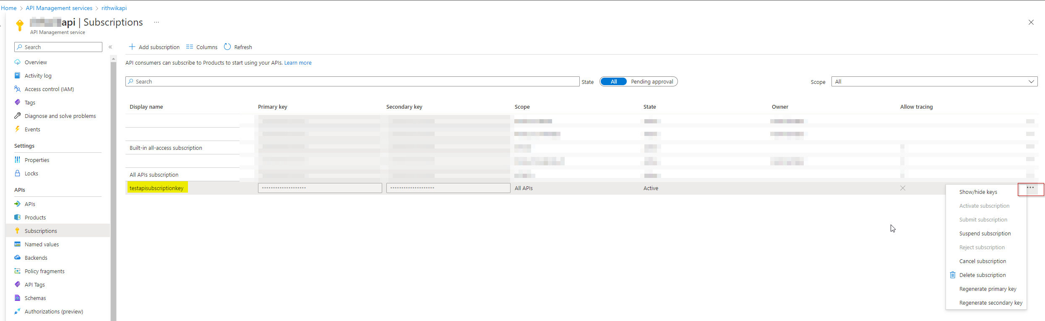Select Built-in all-access subscription row

(x=166, y=148)
